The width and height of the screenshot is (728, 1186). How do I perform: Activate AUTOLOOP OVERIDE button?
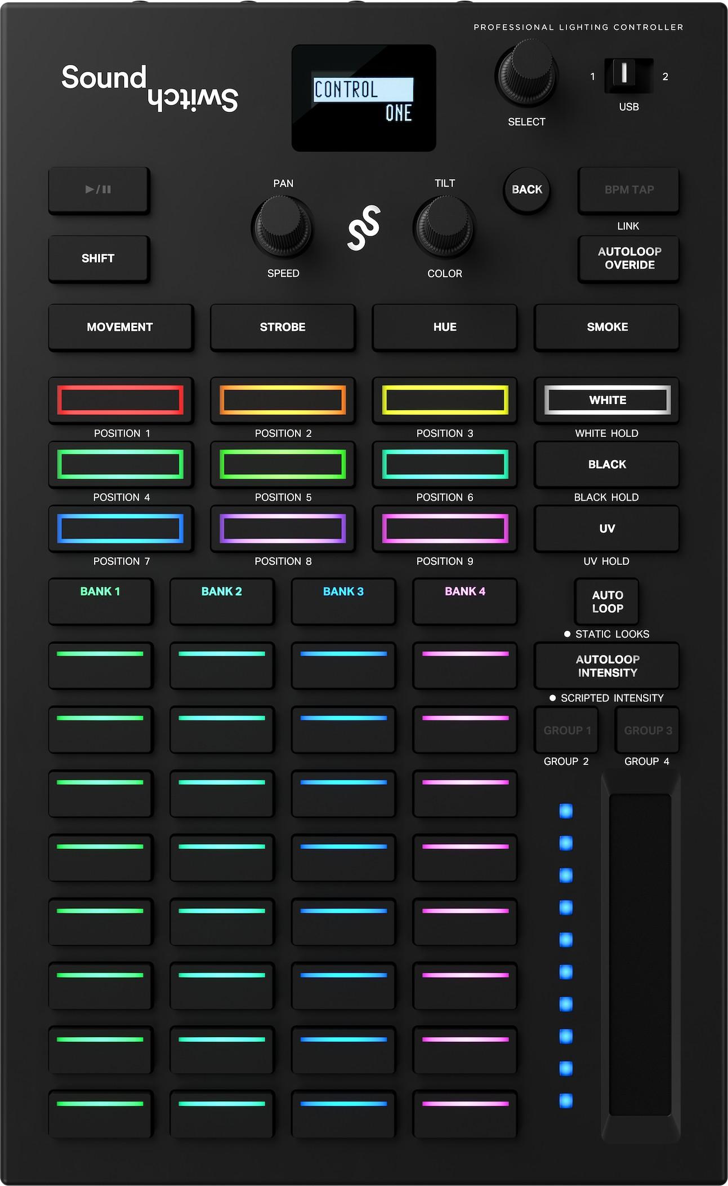628,259
